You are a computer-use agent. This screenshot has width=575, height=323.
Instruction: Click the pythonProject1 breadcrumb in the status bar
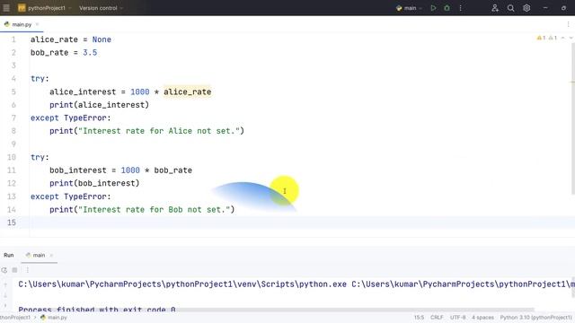pos(15,318)
